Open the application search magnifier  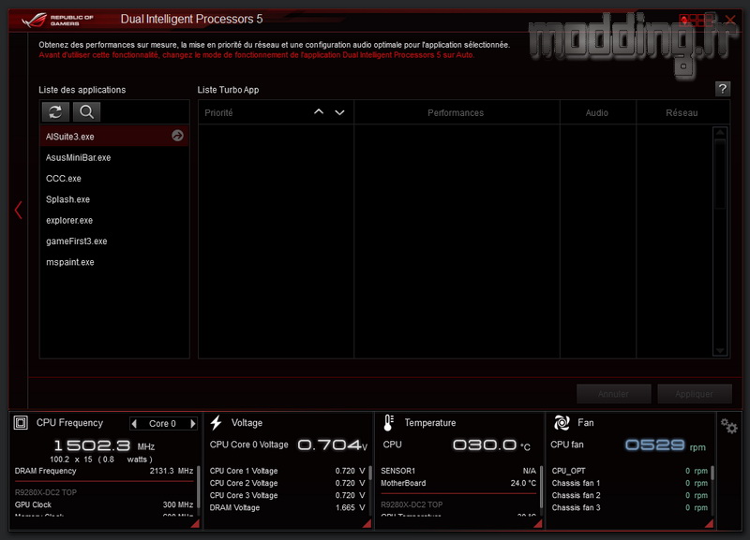pos(86,112)
